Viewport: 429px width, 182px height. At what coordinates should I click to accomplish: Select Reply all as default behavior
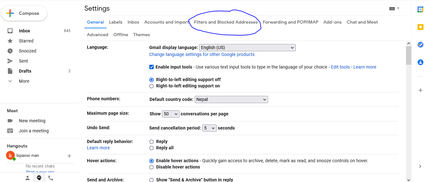pos(152,148)
